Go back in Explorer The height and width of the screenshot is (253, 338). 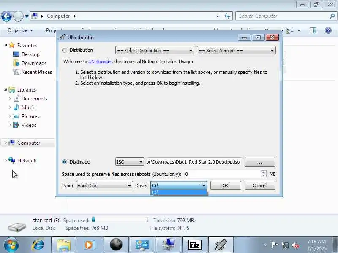[6, 16]
